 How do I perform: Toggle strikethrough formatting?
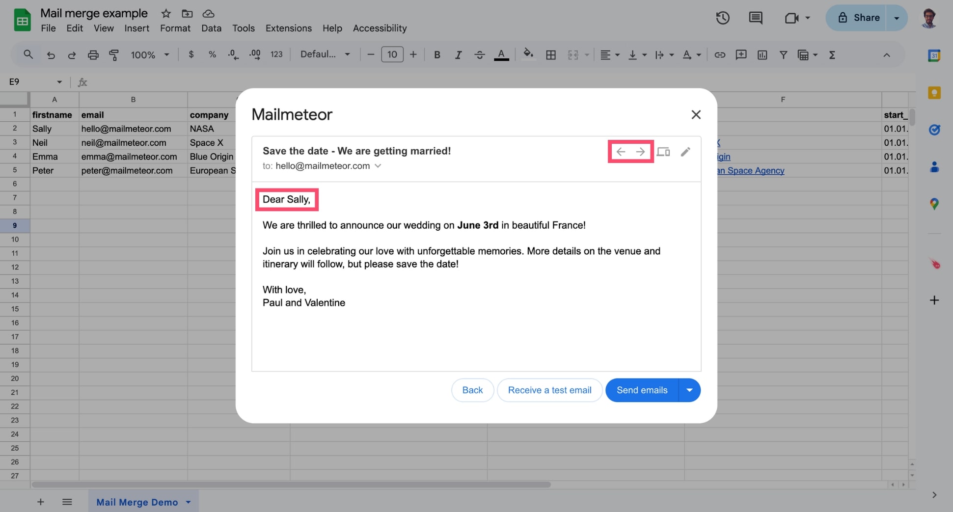point(480,54)
